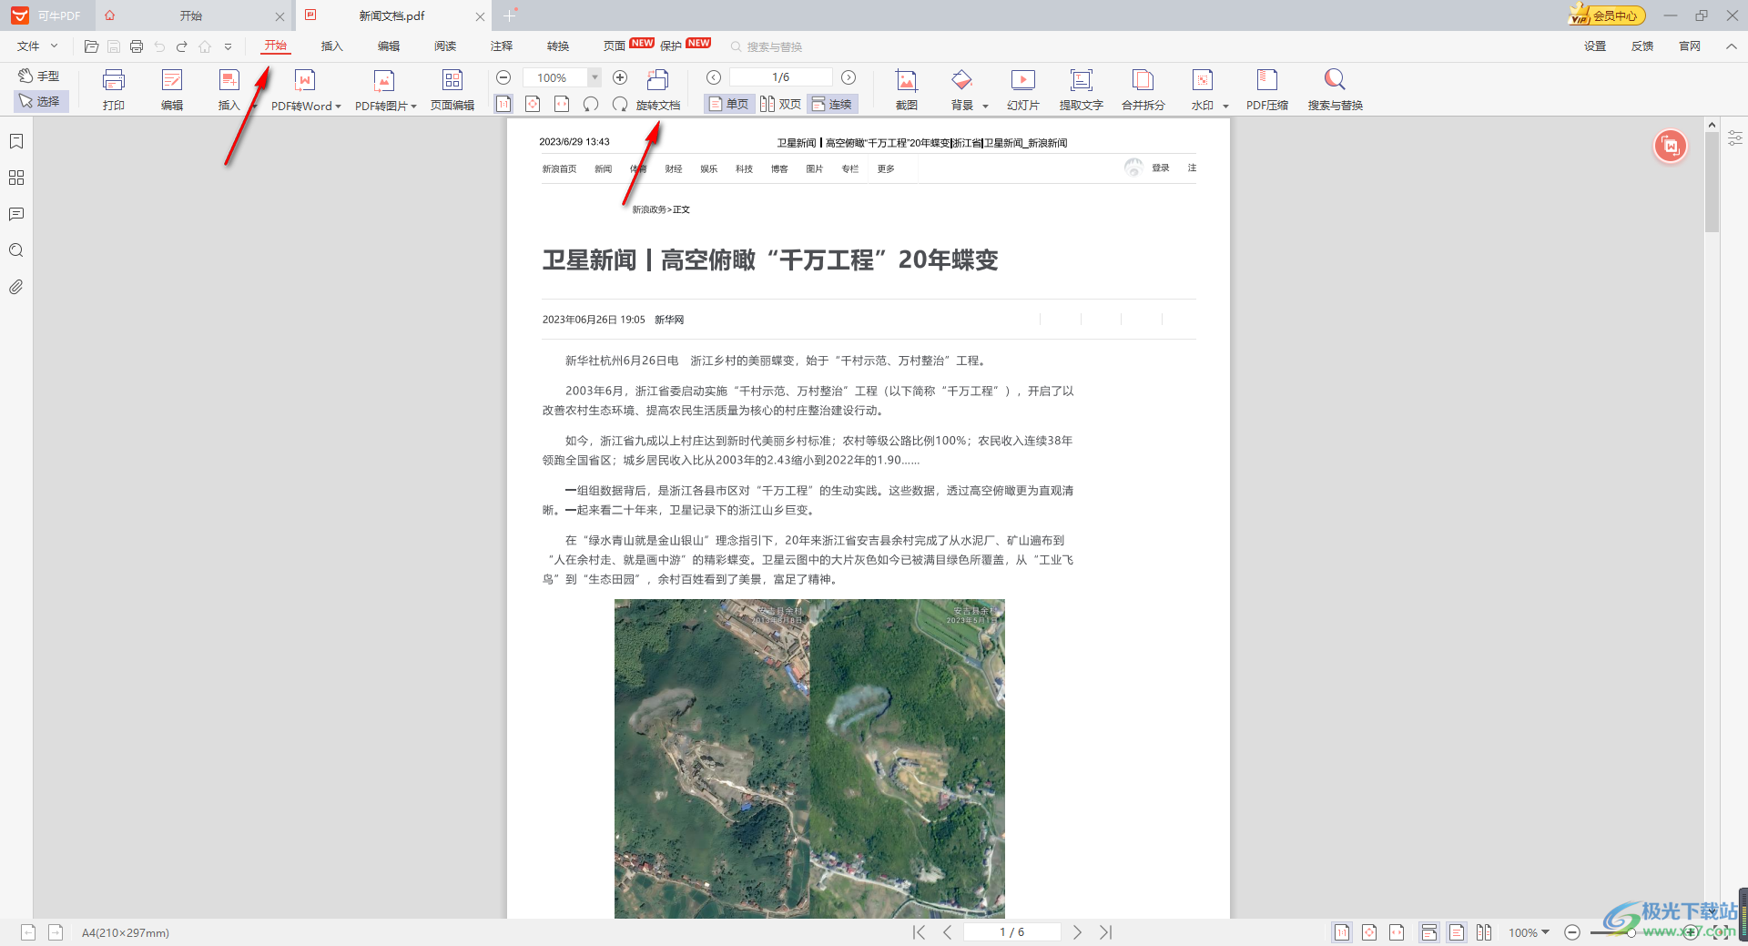The image size is (1748, 946).
Task: Open the Member Center (会员中心) button
Action: coord(1606,15)
